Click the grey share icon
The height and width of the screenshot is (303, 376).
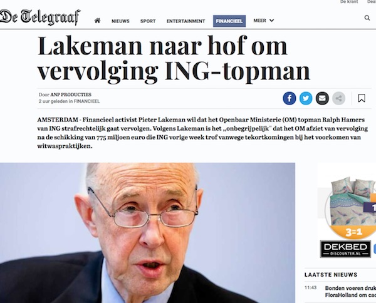[x=338, y=98]
